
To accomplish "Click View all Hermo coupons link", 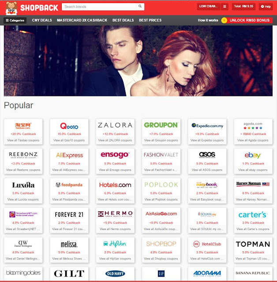I will (115, 229).
